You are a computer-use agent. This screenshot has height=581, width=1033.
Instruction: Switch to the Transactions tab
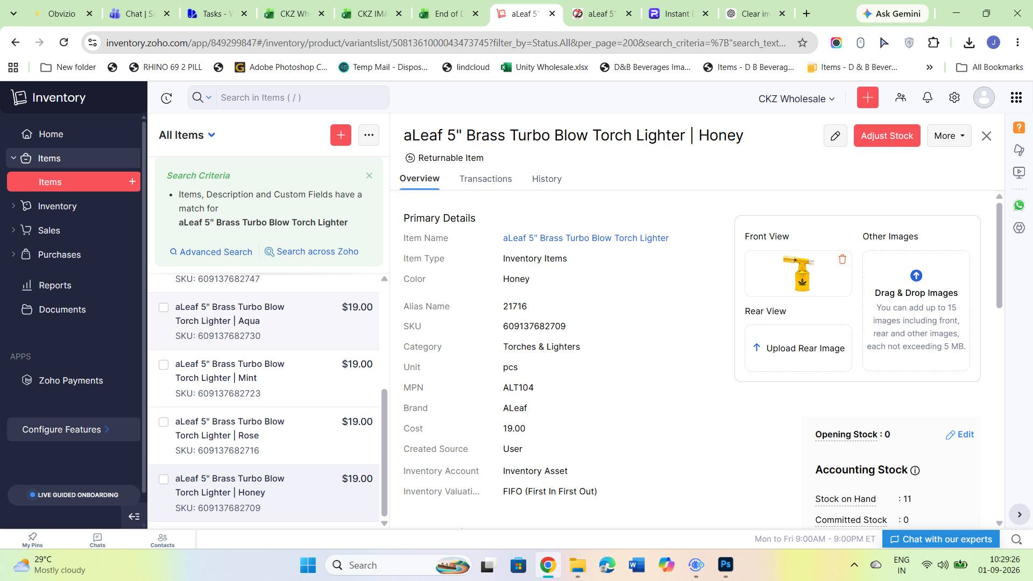pyautogui.click(x=485, y=179)
